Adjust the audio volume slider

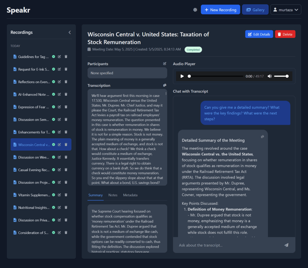point(281,76)
